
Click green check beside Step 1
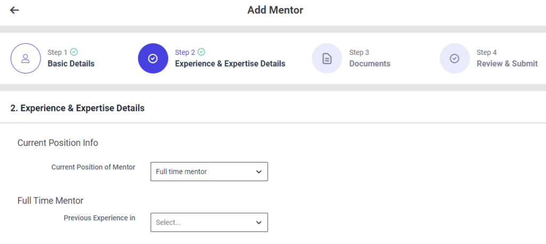(74, 52)
